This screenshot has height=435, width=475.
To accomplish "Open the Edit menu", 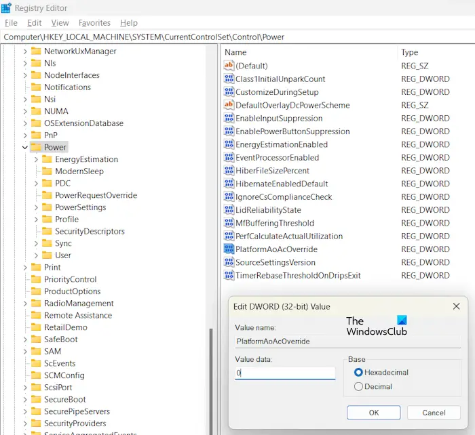I will click(34, 23).
